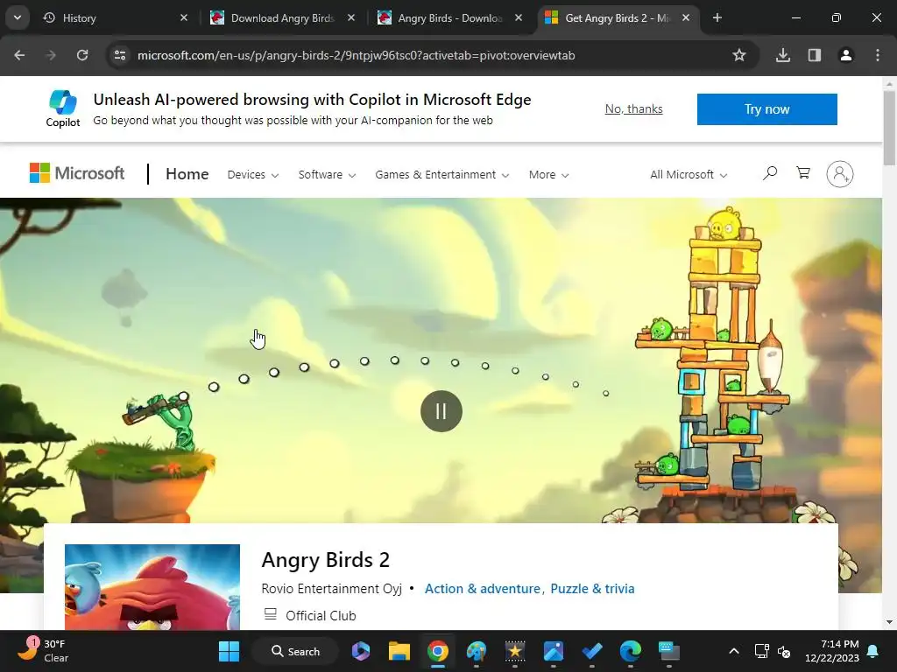Open the Microsoft site search magnifier

(770, 173)
